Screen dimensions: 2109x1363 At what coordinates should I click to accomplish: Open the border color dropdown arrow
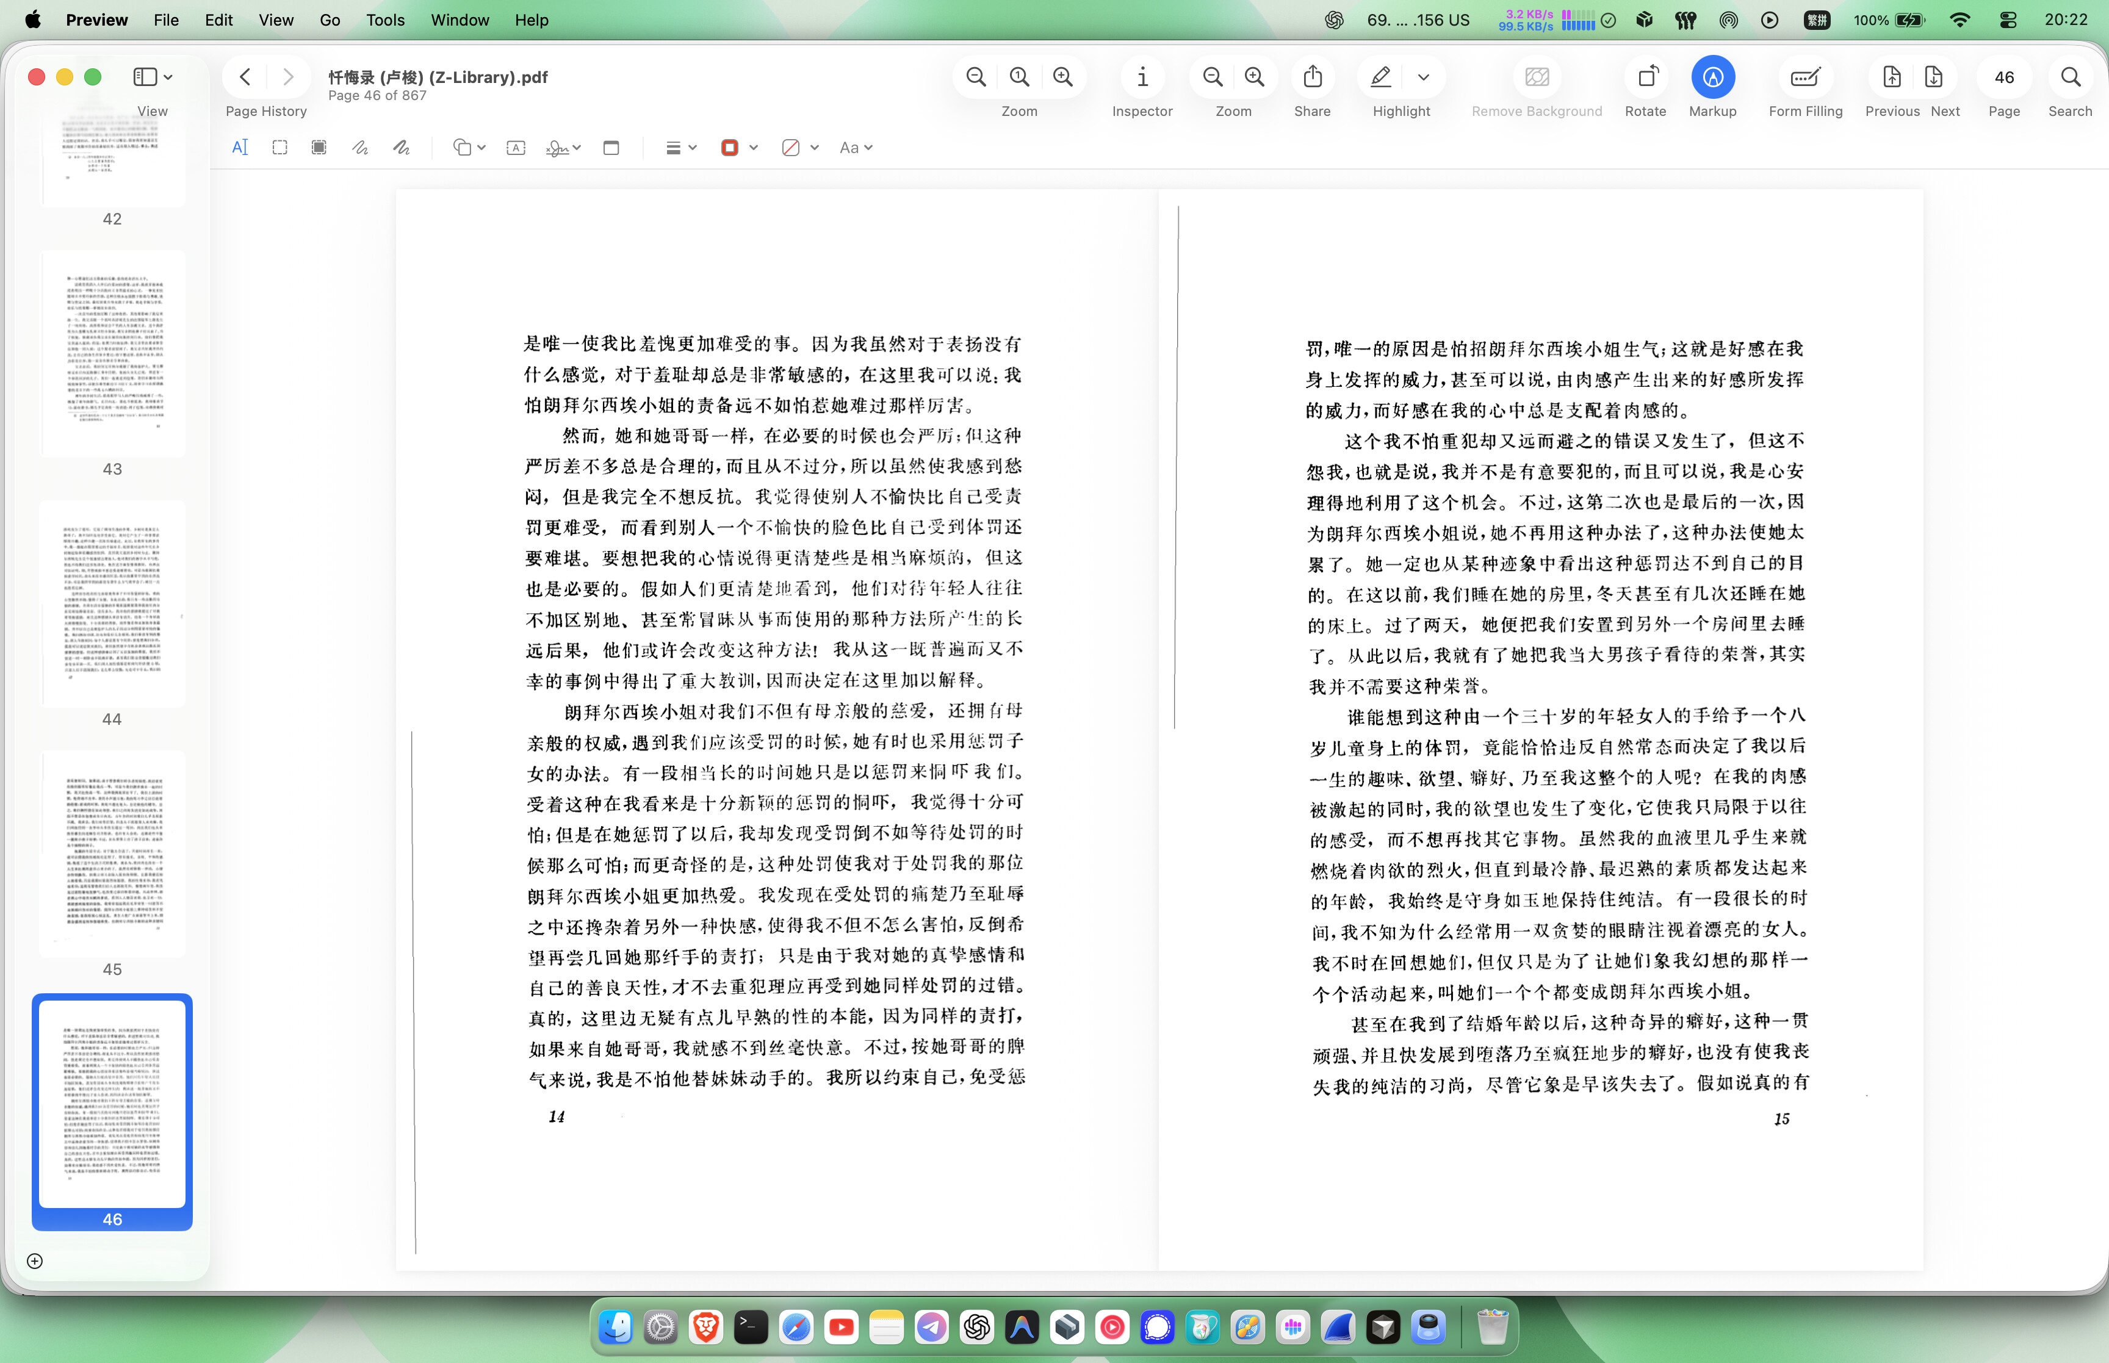click(753, 148)
